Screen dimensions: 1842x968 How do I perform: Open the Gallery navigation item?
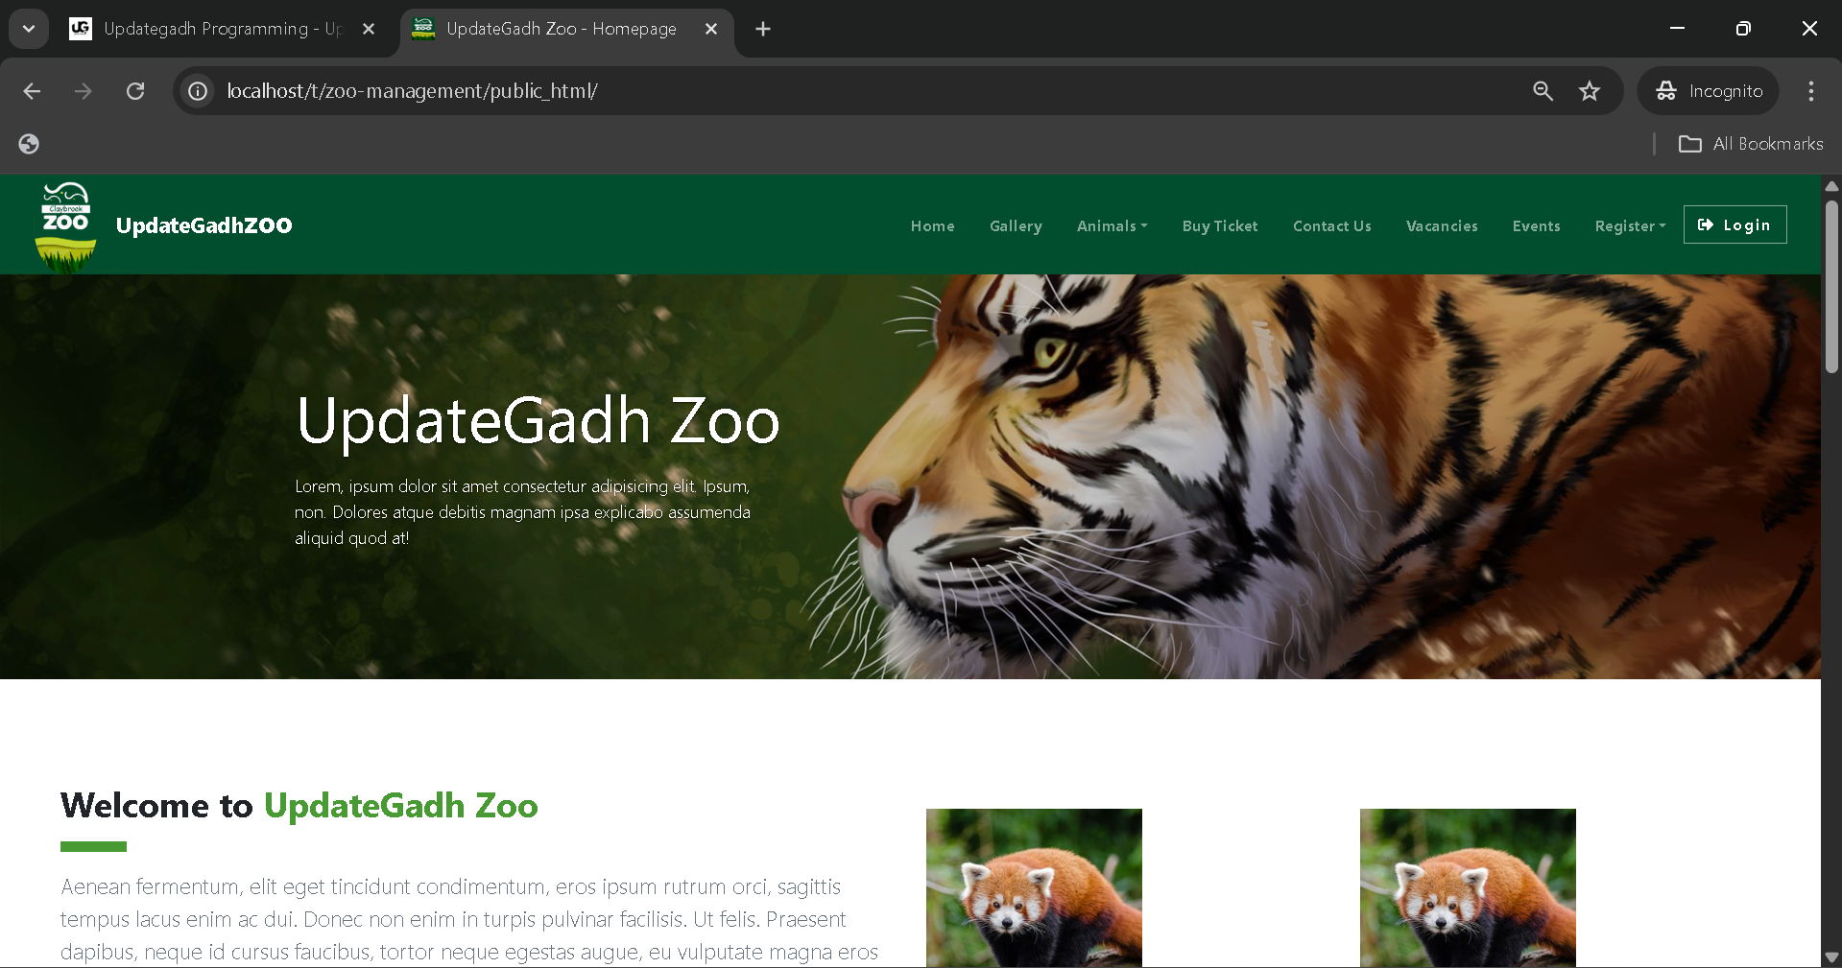click(1016, 226)
